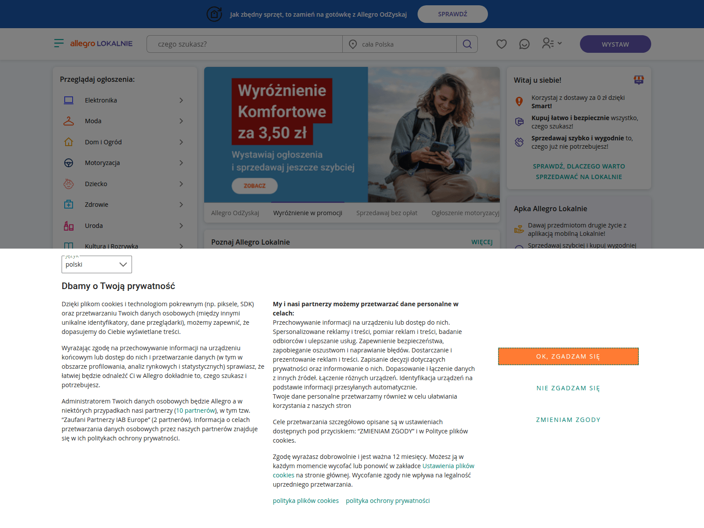Open the user account icon
This screenshot has width=704, height=528.
click(548, 43)
